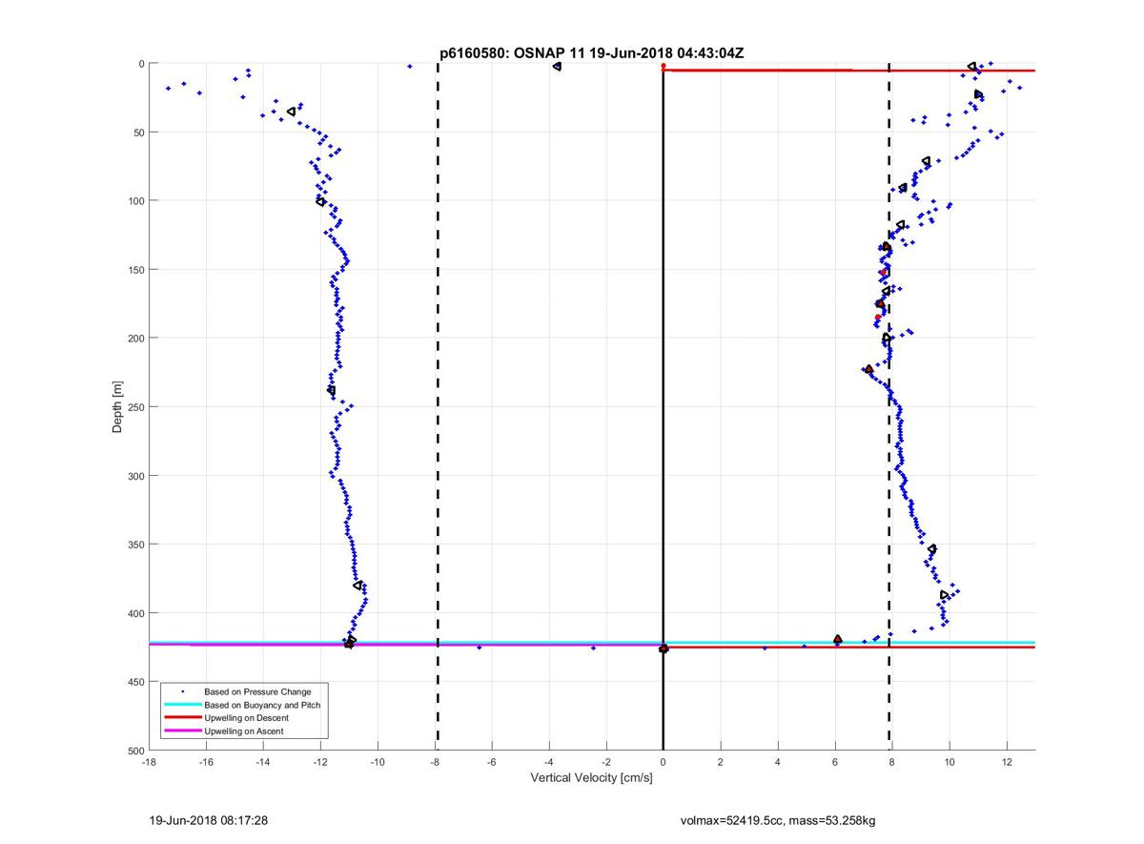Click legend entry 'Upwelling on Ascent'
Screen dimensions: 1144x844
(244, 731)
